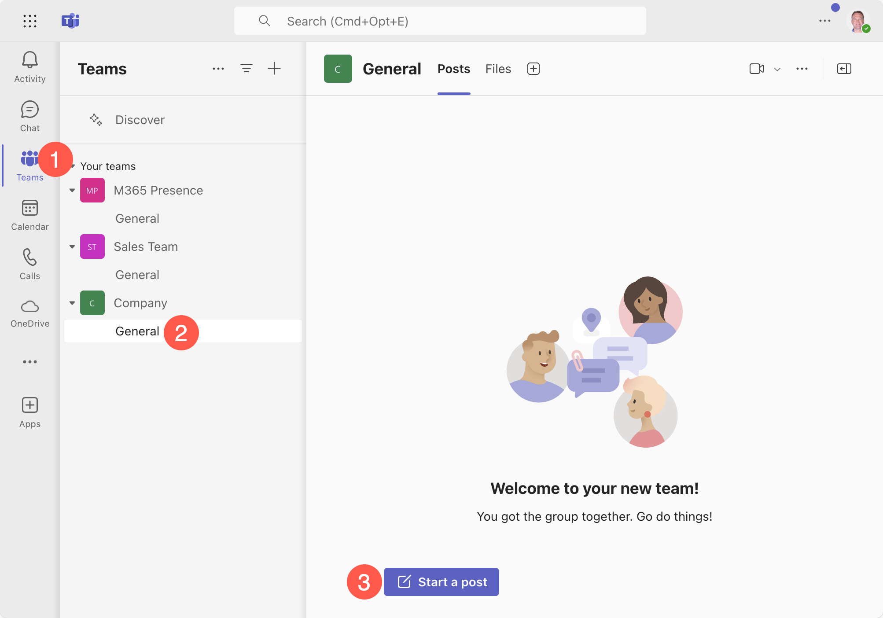
Task: Select the Posts tab in General
Action: (x=453, y=68)
